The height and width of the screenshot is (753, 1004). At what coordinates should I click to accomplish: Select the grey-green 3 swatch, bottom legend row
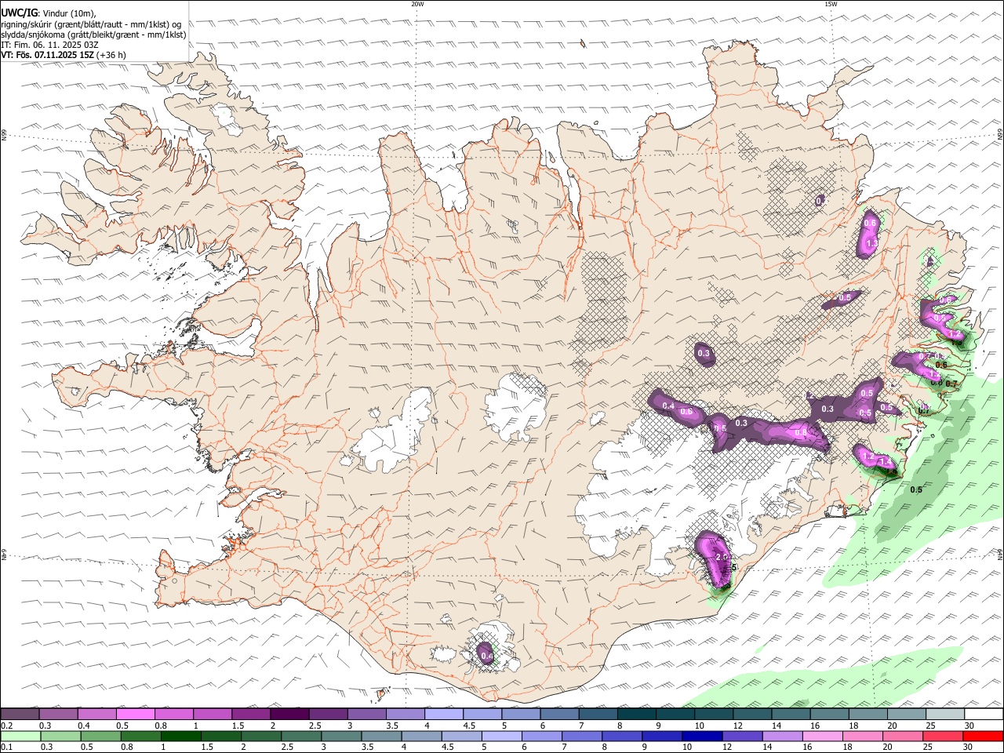coord(341,737)
